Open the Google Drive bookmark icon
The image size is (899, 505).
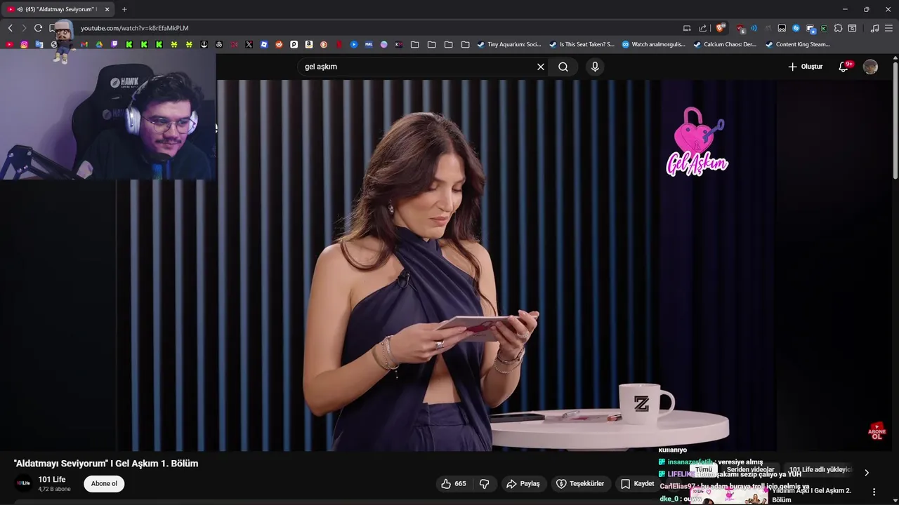[99, 44]
